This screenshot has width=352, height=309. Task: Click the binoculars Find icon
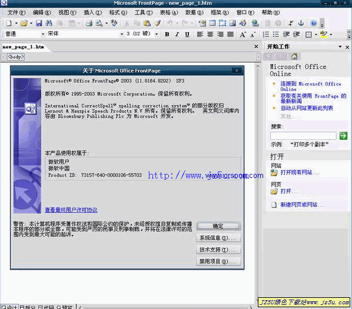[49, 23]
